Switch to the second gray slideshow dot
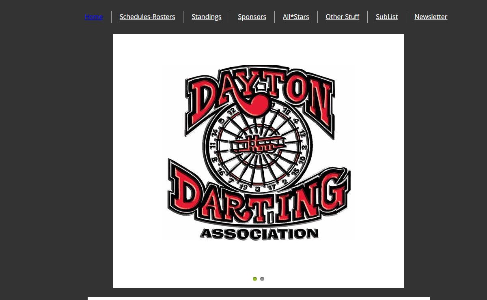487x300 pixels. (x=262, y=279)
